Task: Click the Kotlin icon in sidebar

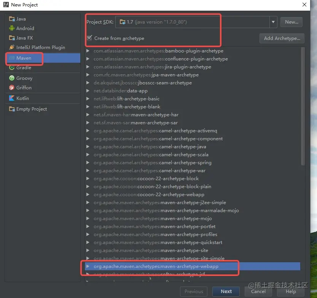Action: [x=12, y=98]
